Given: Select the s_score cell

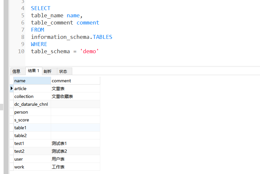Looking at the screenshot, I should click(x=32, y=120).
